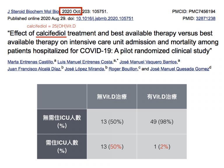
Task: Click the red calcifediol = 25(OH)Vit.D annotation
Action: [51, 26]
